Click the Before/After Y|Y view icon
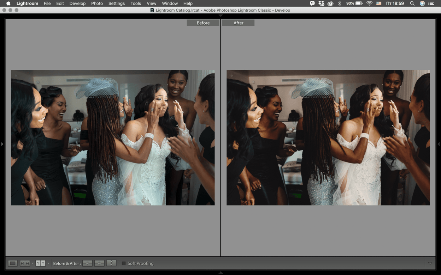This screenshot has width=441, height=275. (41, 263)
